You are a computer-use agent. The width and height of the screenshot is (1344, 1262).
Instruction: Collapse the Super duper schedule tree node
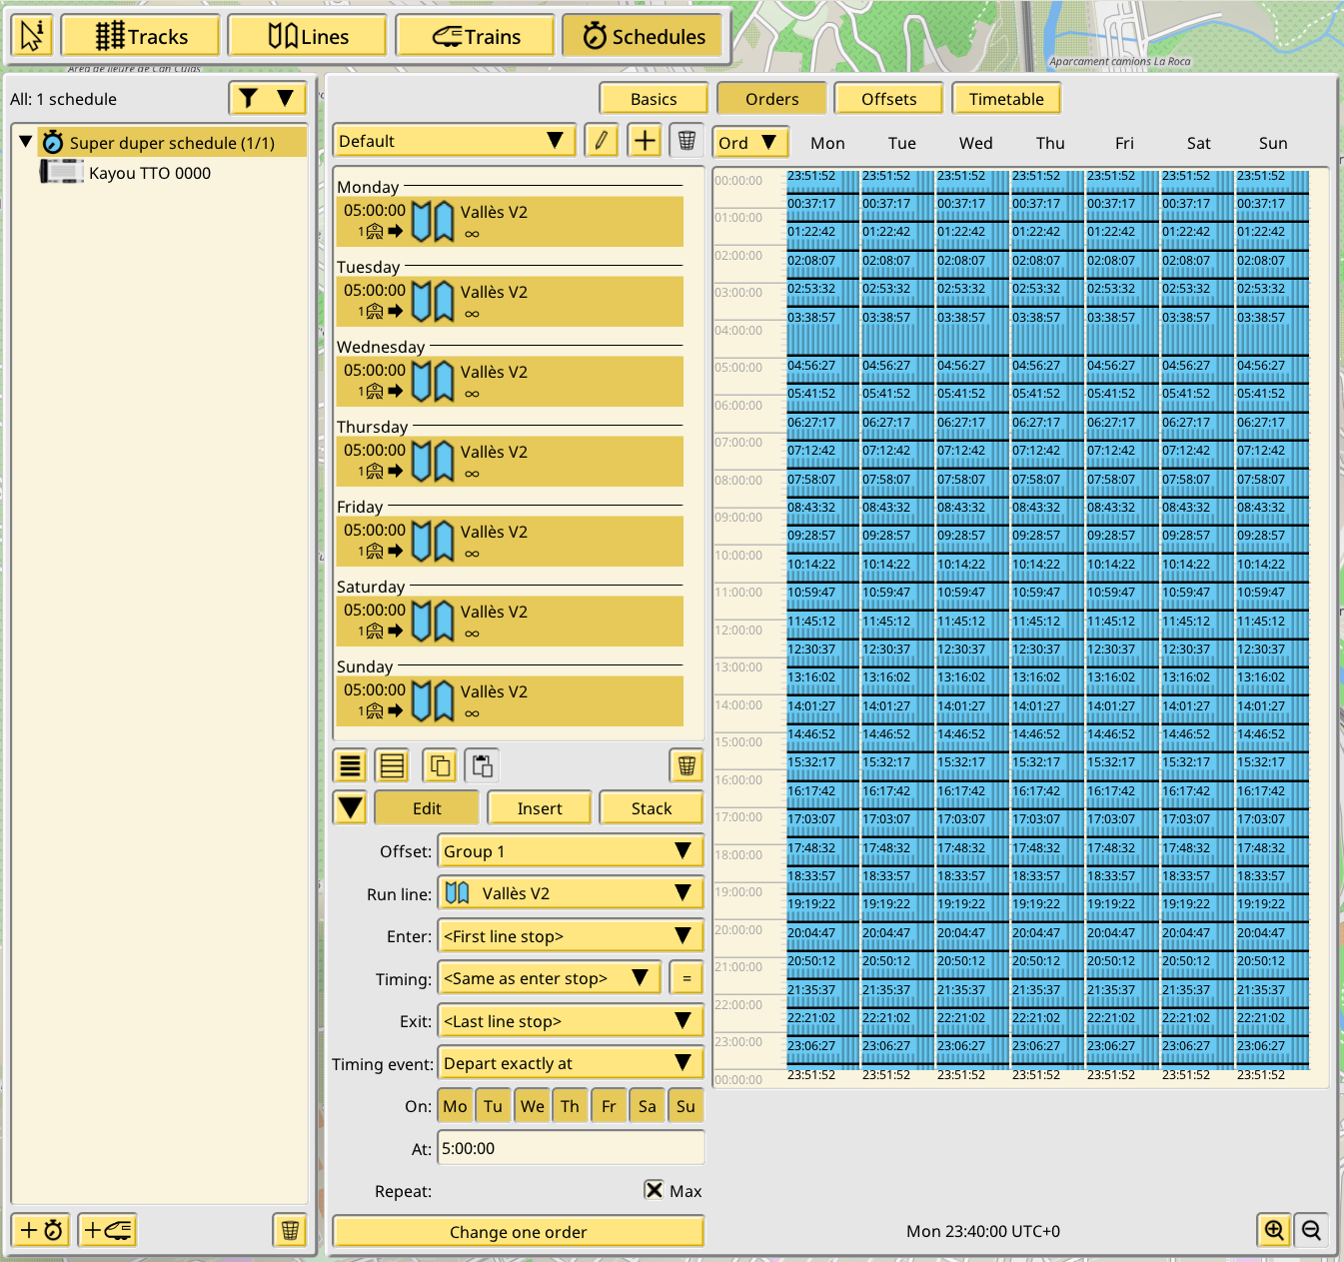tap(26, 142)
